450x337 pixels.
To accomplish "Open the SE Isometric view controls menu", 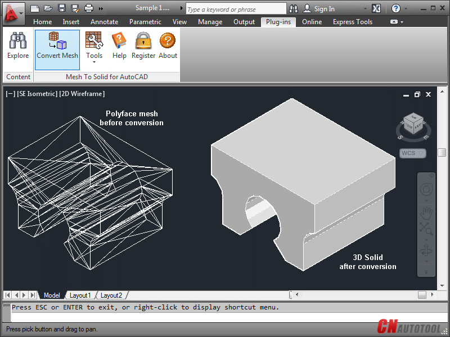I will point(37,94).
